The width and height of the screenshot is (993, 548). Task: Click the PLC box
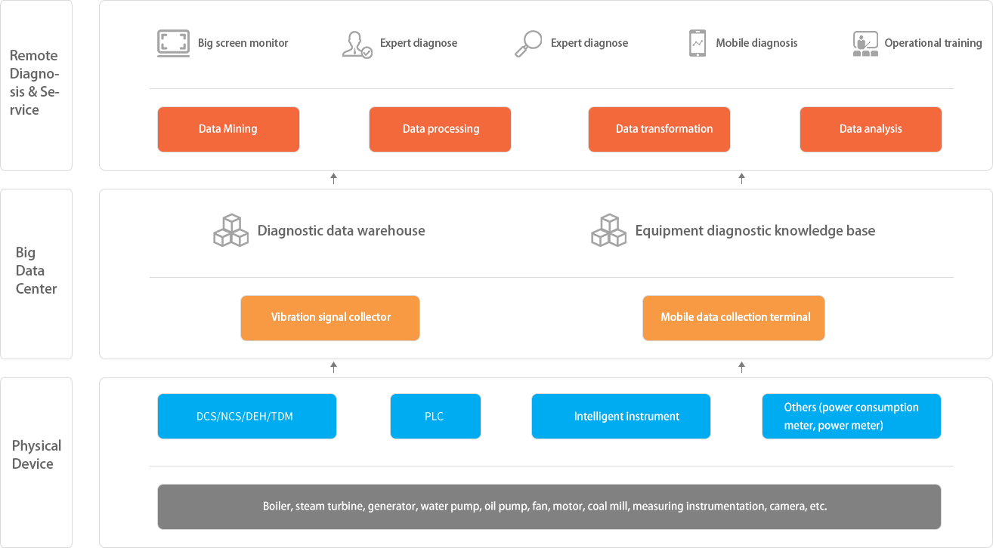[435, 416]
